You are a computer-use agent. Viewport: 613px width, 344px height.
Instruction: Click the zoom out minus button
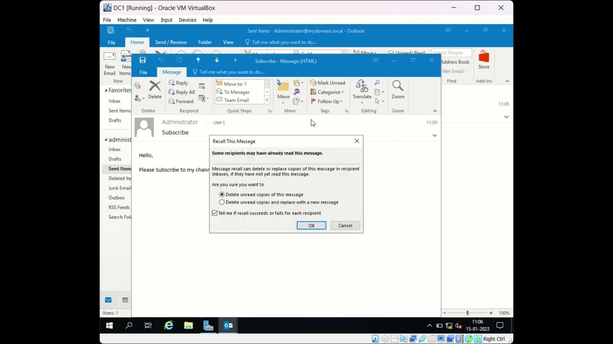click(x=444, y=313)
